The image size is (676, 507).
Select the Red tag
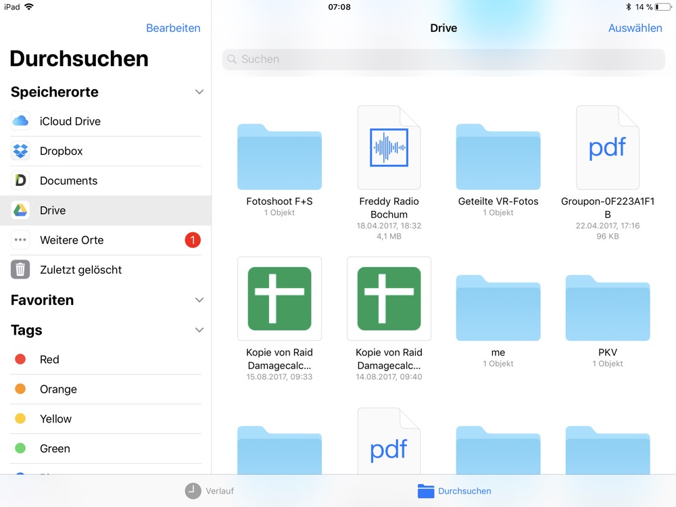click(x=49, y=360)
